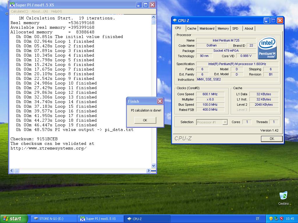Screen dimensions: 298x223
Task: Maximize the Super PI window
Action: tap(146, 5)
